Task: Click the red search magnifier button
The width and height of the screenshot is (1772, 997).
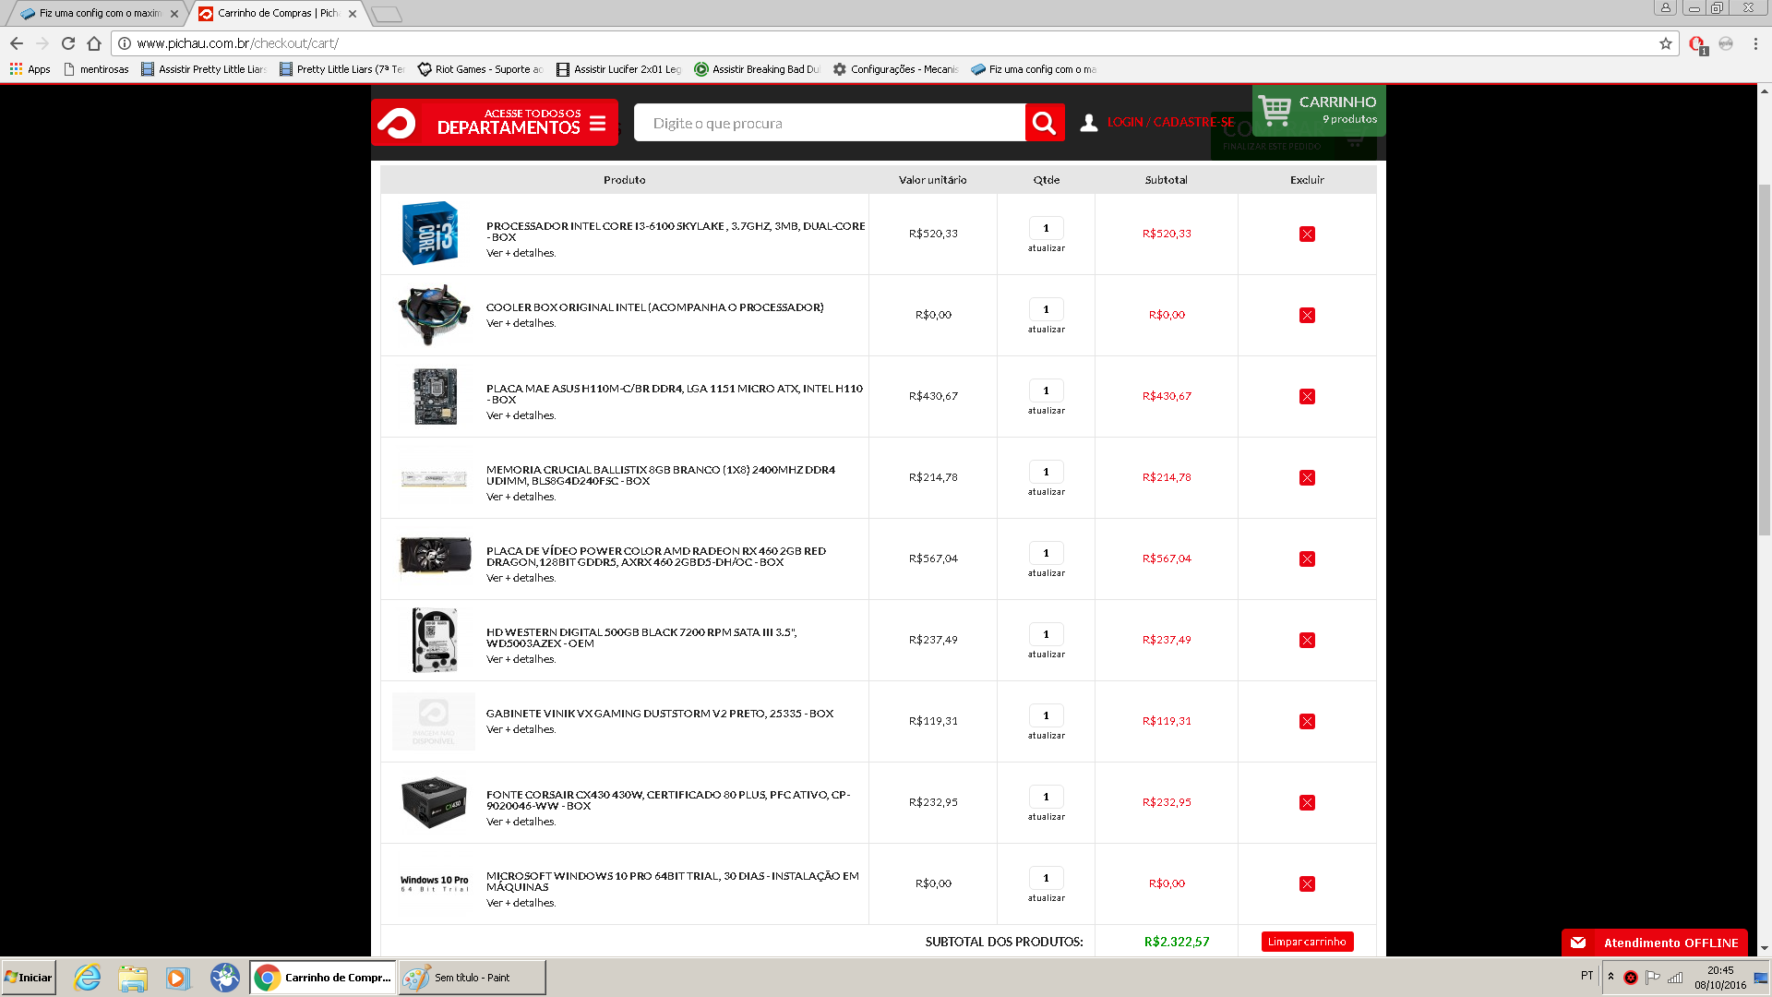Action: [1044, 123]
